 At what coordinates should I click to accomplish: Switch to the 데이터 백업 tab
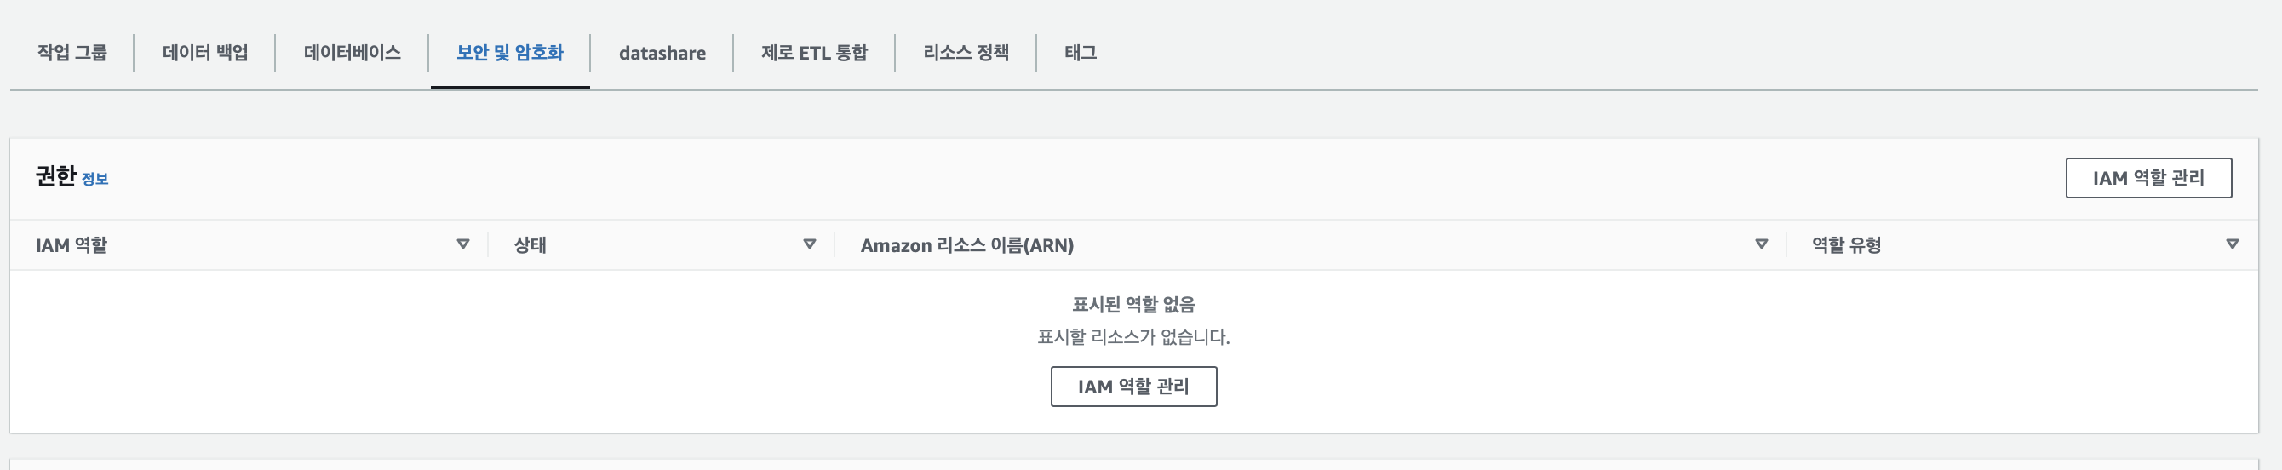pyautogui.click(x=204, y=53)
